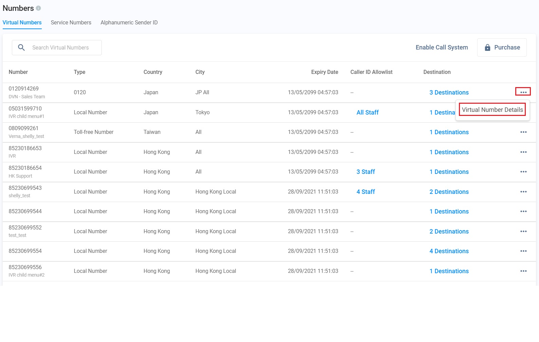Click the Numbers page heading
The width and height of the screenshot is (539, 342).
pos(18,8)
